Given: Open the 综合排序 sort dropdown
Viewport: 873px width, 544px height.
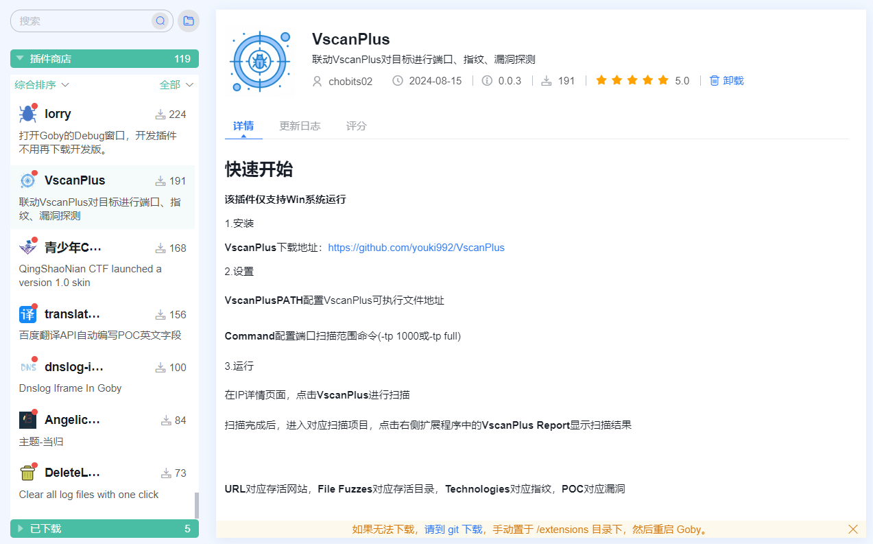Looking at the screenshot, I should pyautogui.click(x=42, y=85).
